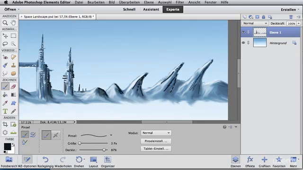
Task: Toggle link on Ebene 1 layer
Action: (x=249, y=32)
